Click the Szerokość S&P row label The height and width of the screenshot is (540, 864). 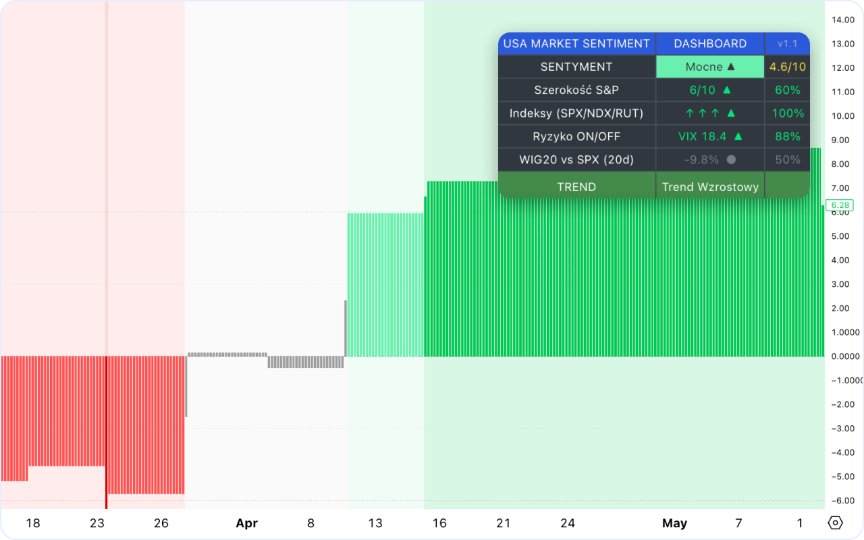[576, 90]
